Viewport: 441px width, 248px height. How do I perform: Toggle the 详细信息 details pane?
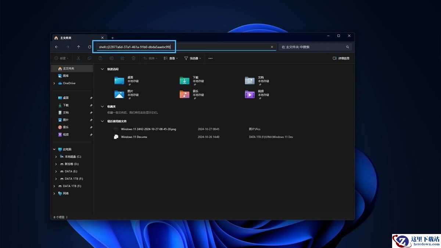click(341, 58)
